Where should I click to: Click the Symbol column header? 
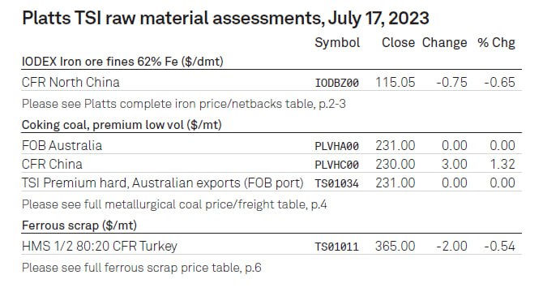pos(337,43)
